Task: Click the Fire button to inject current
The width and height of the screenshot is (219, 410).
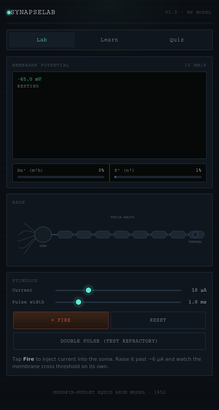Action: pyautogui.click(x=61, y=320)
